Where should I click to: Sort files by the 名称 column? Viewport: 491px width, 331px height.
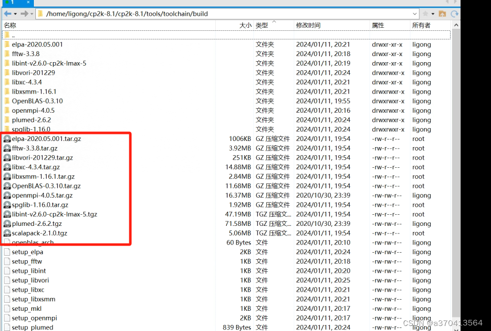10,25
